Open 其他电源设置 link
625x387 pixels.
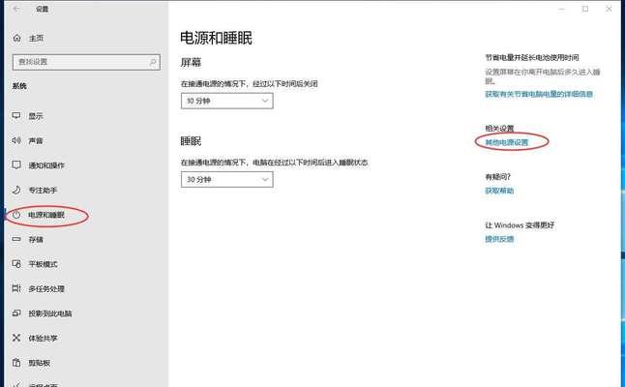click(x=507, y=142)
